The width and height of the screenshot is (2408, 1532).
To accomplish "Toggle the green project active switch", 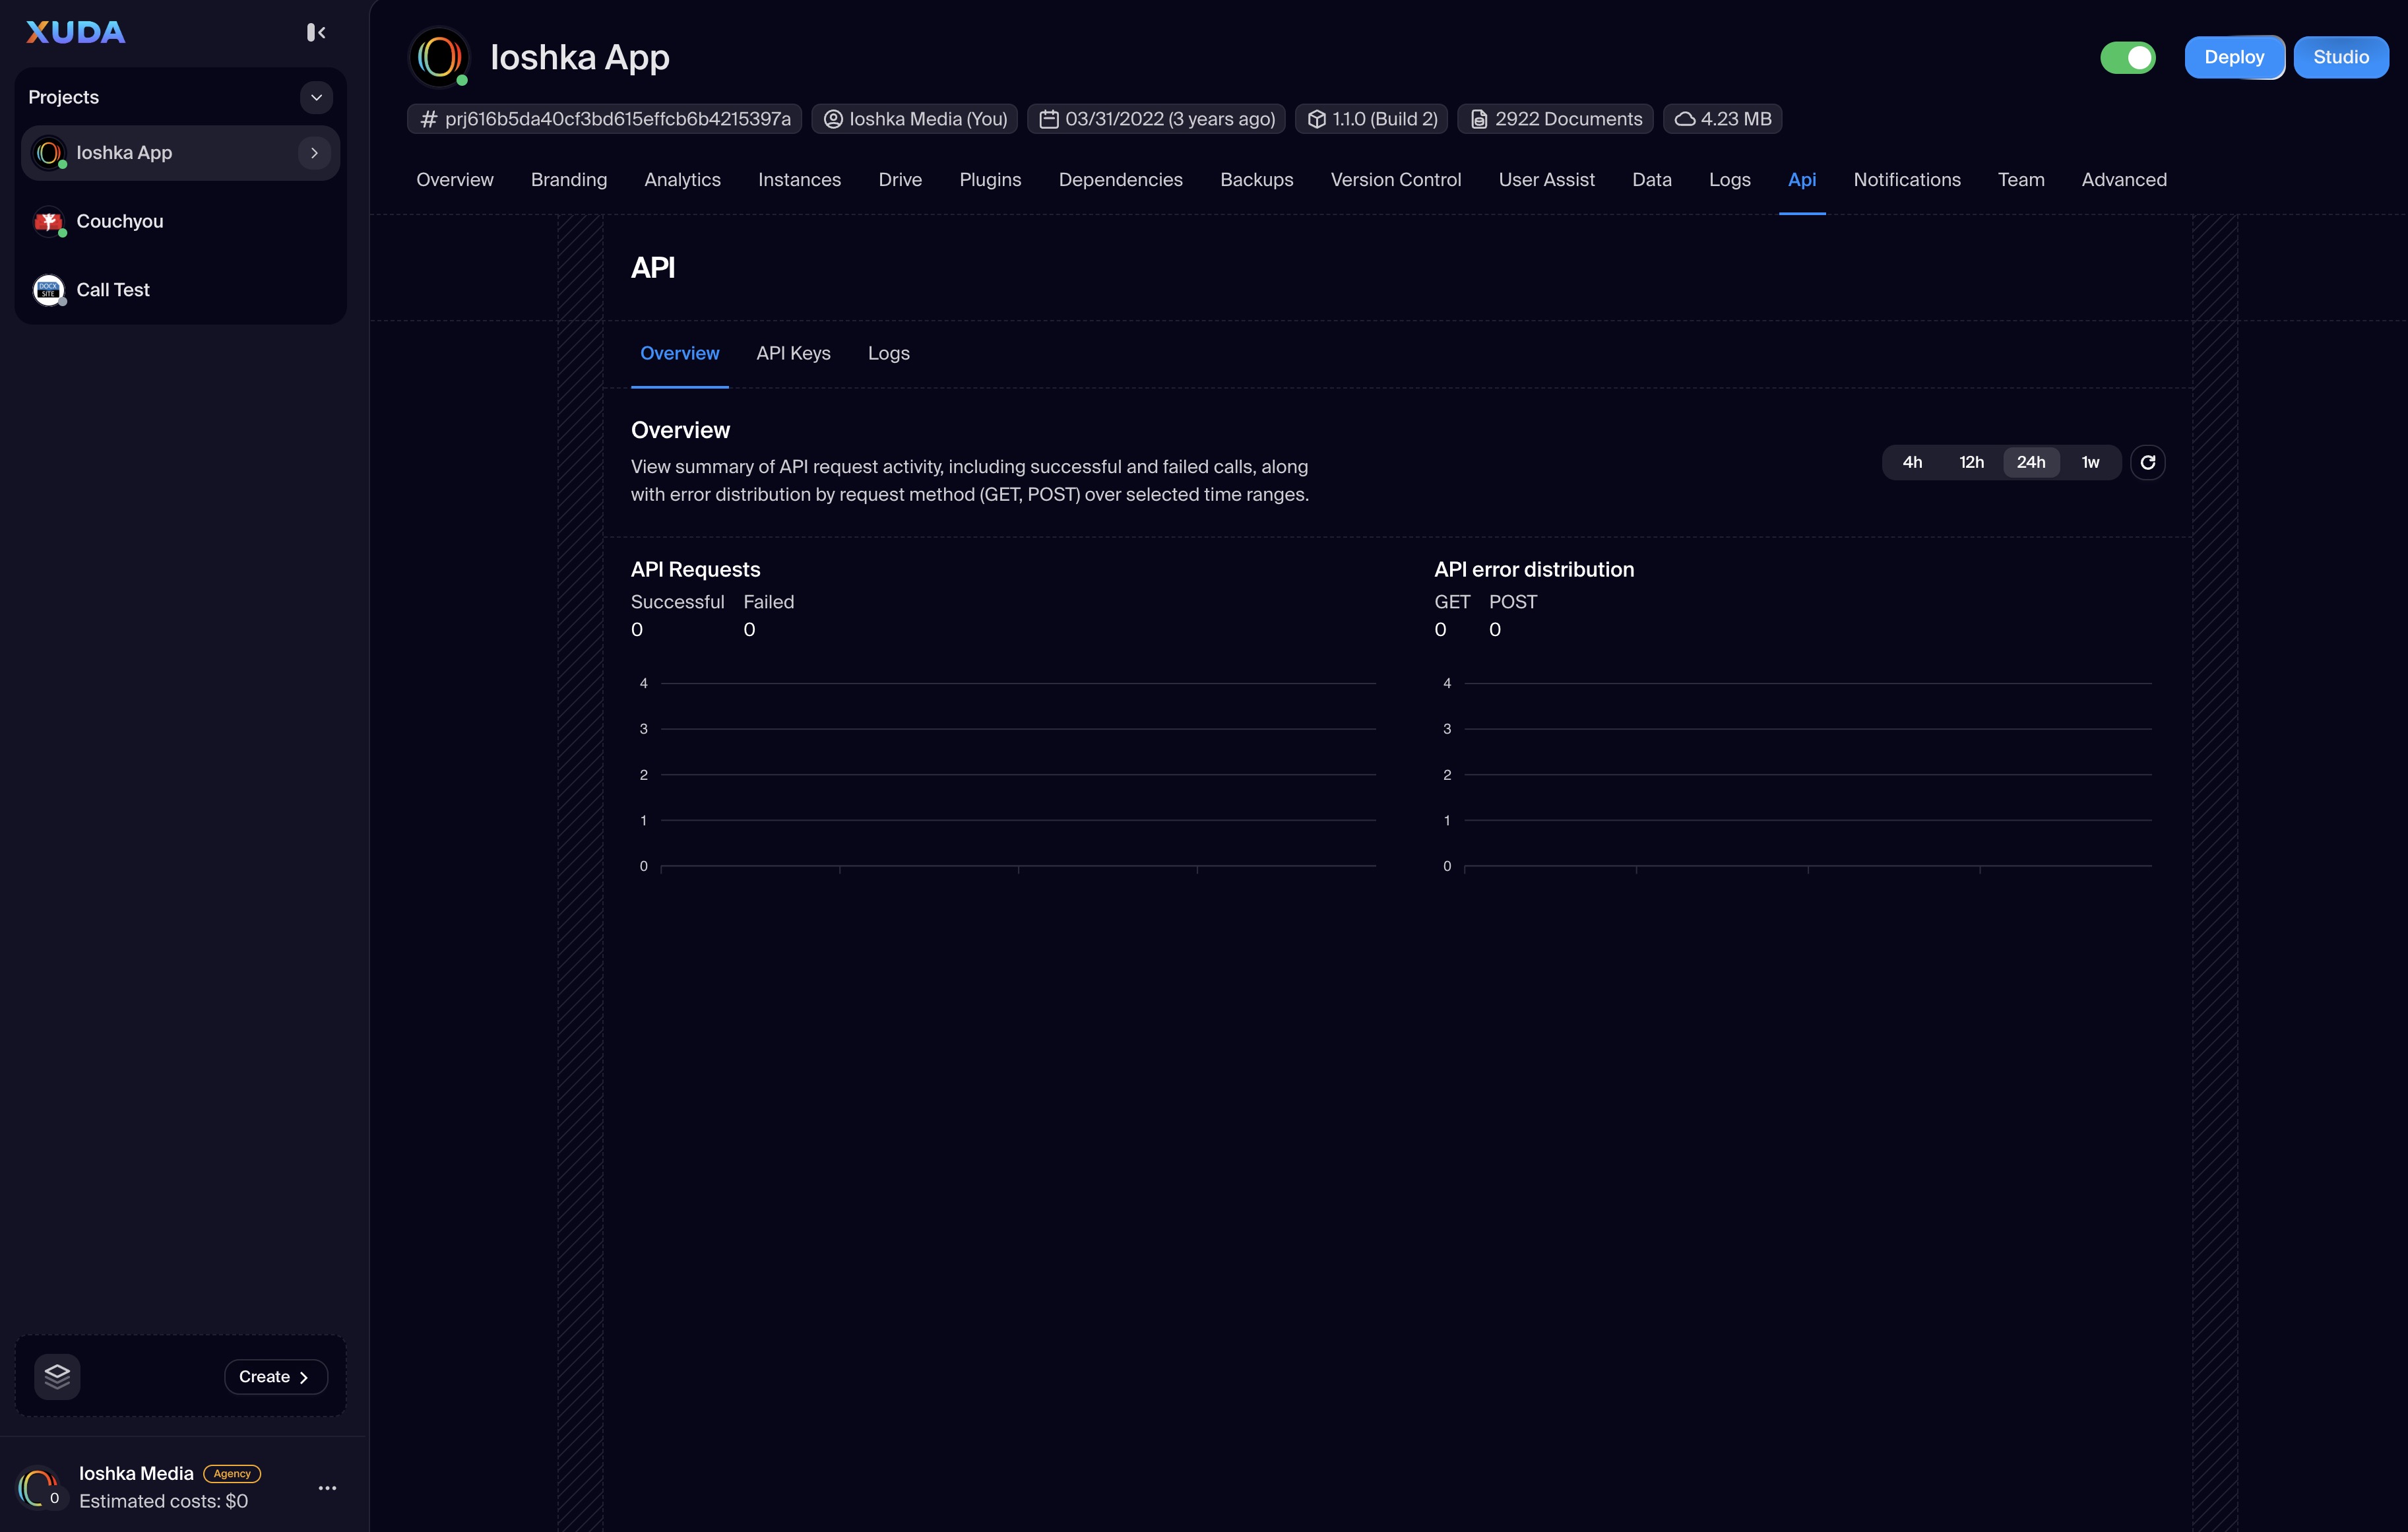I will click(x=2127, y=58).
